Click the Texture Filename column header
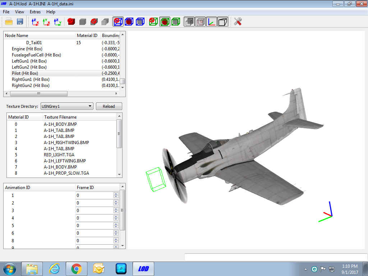 [79, 117]
